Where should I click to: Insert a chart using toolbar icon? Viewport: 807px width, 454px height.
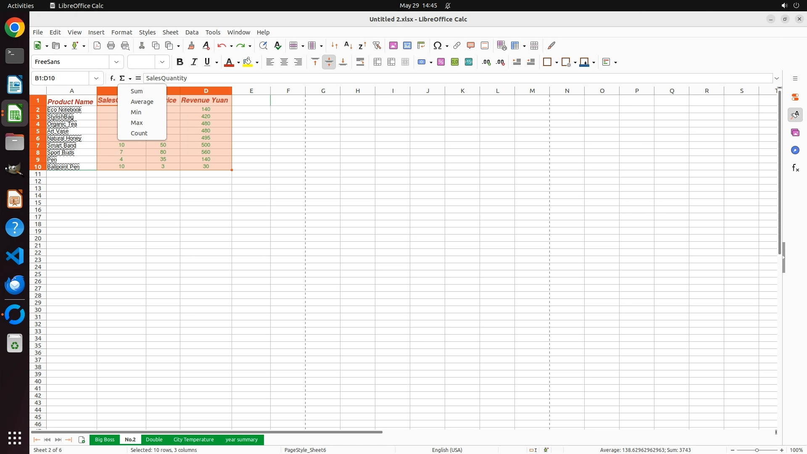click(x=407, y=45)
